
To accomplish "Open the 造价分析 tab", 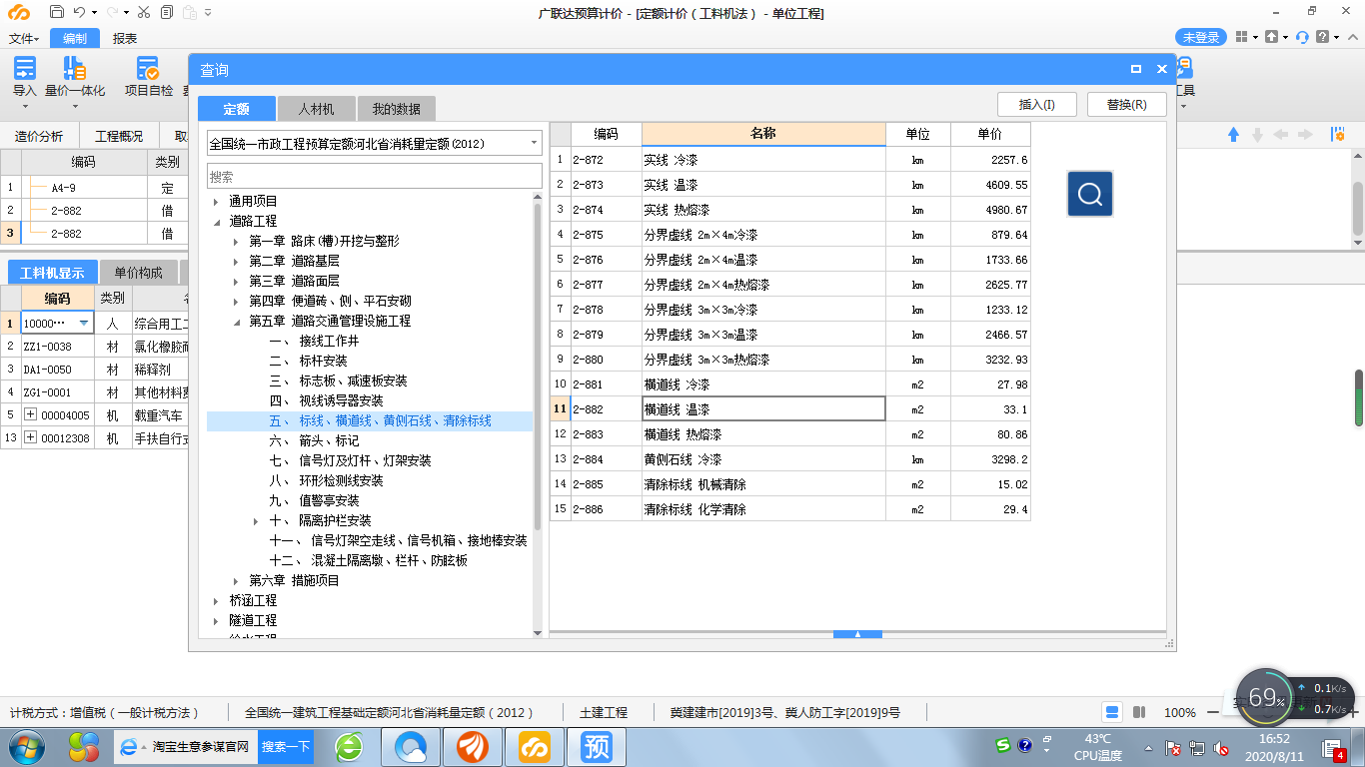I will point(38,136).
